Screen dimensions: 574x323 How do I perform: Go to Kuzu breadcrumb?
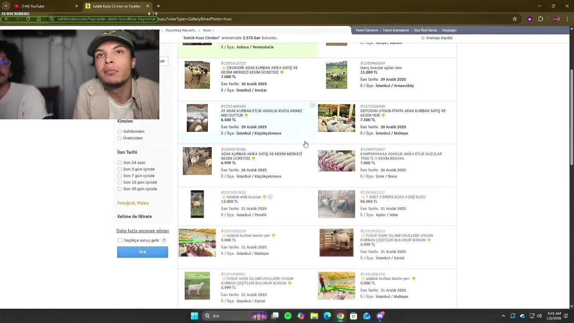coord(207,31)
